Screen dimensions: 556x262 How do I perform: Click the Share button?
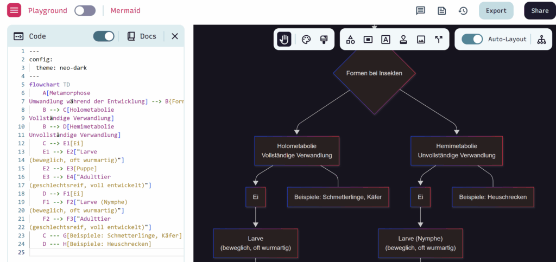tap(539, 11)
